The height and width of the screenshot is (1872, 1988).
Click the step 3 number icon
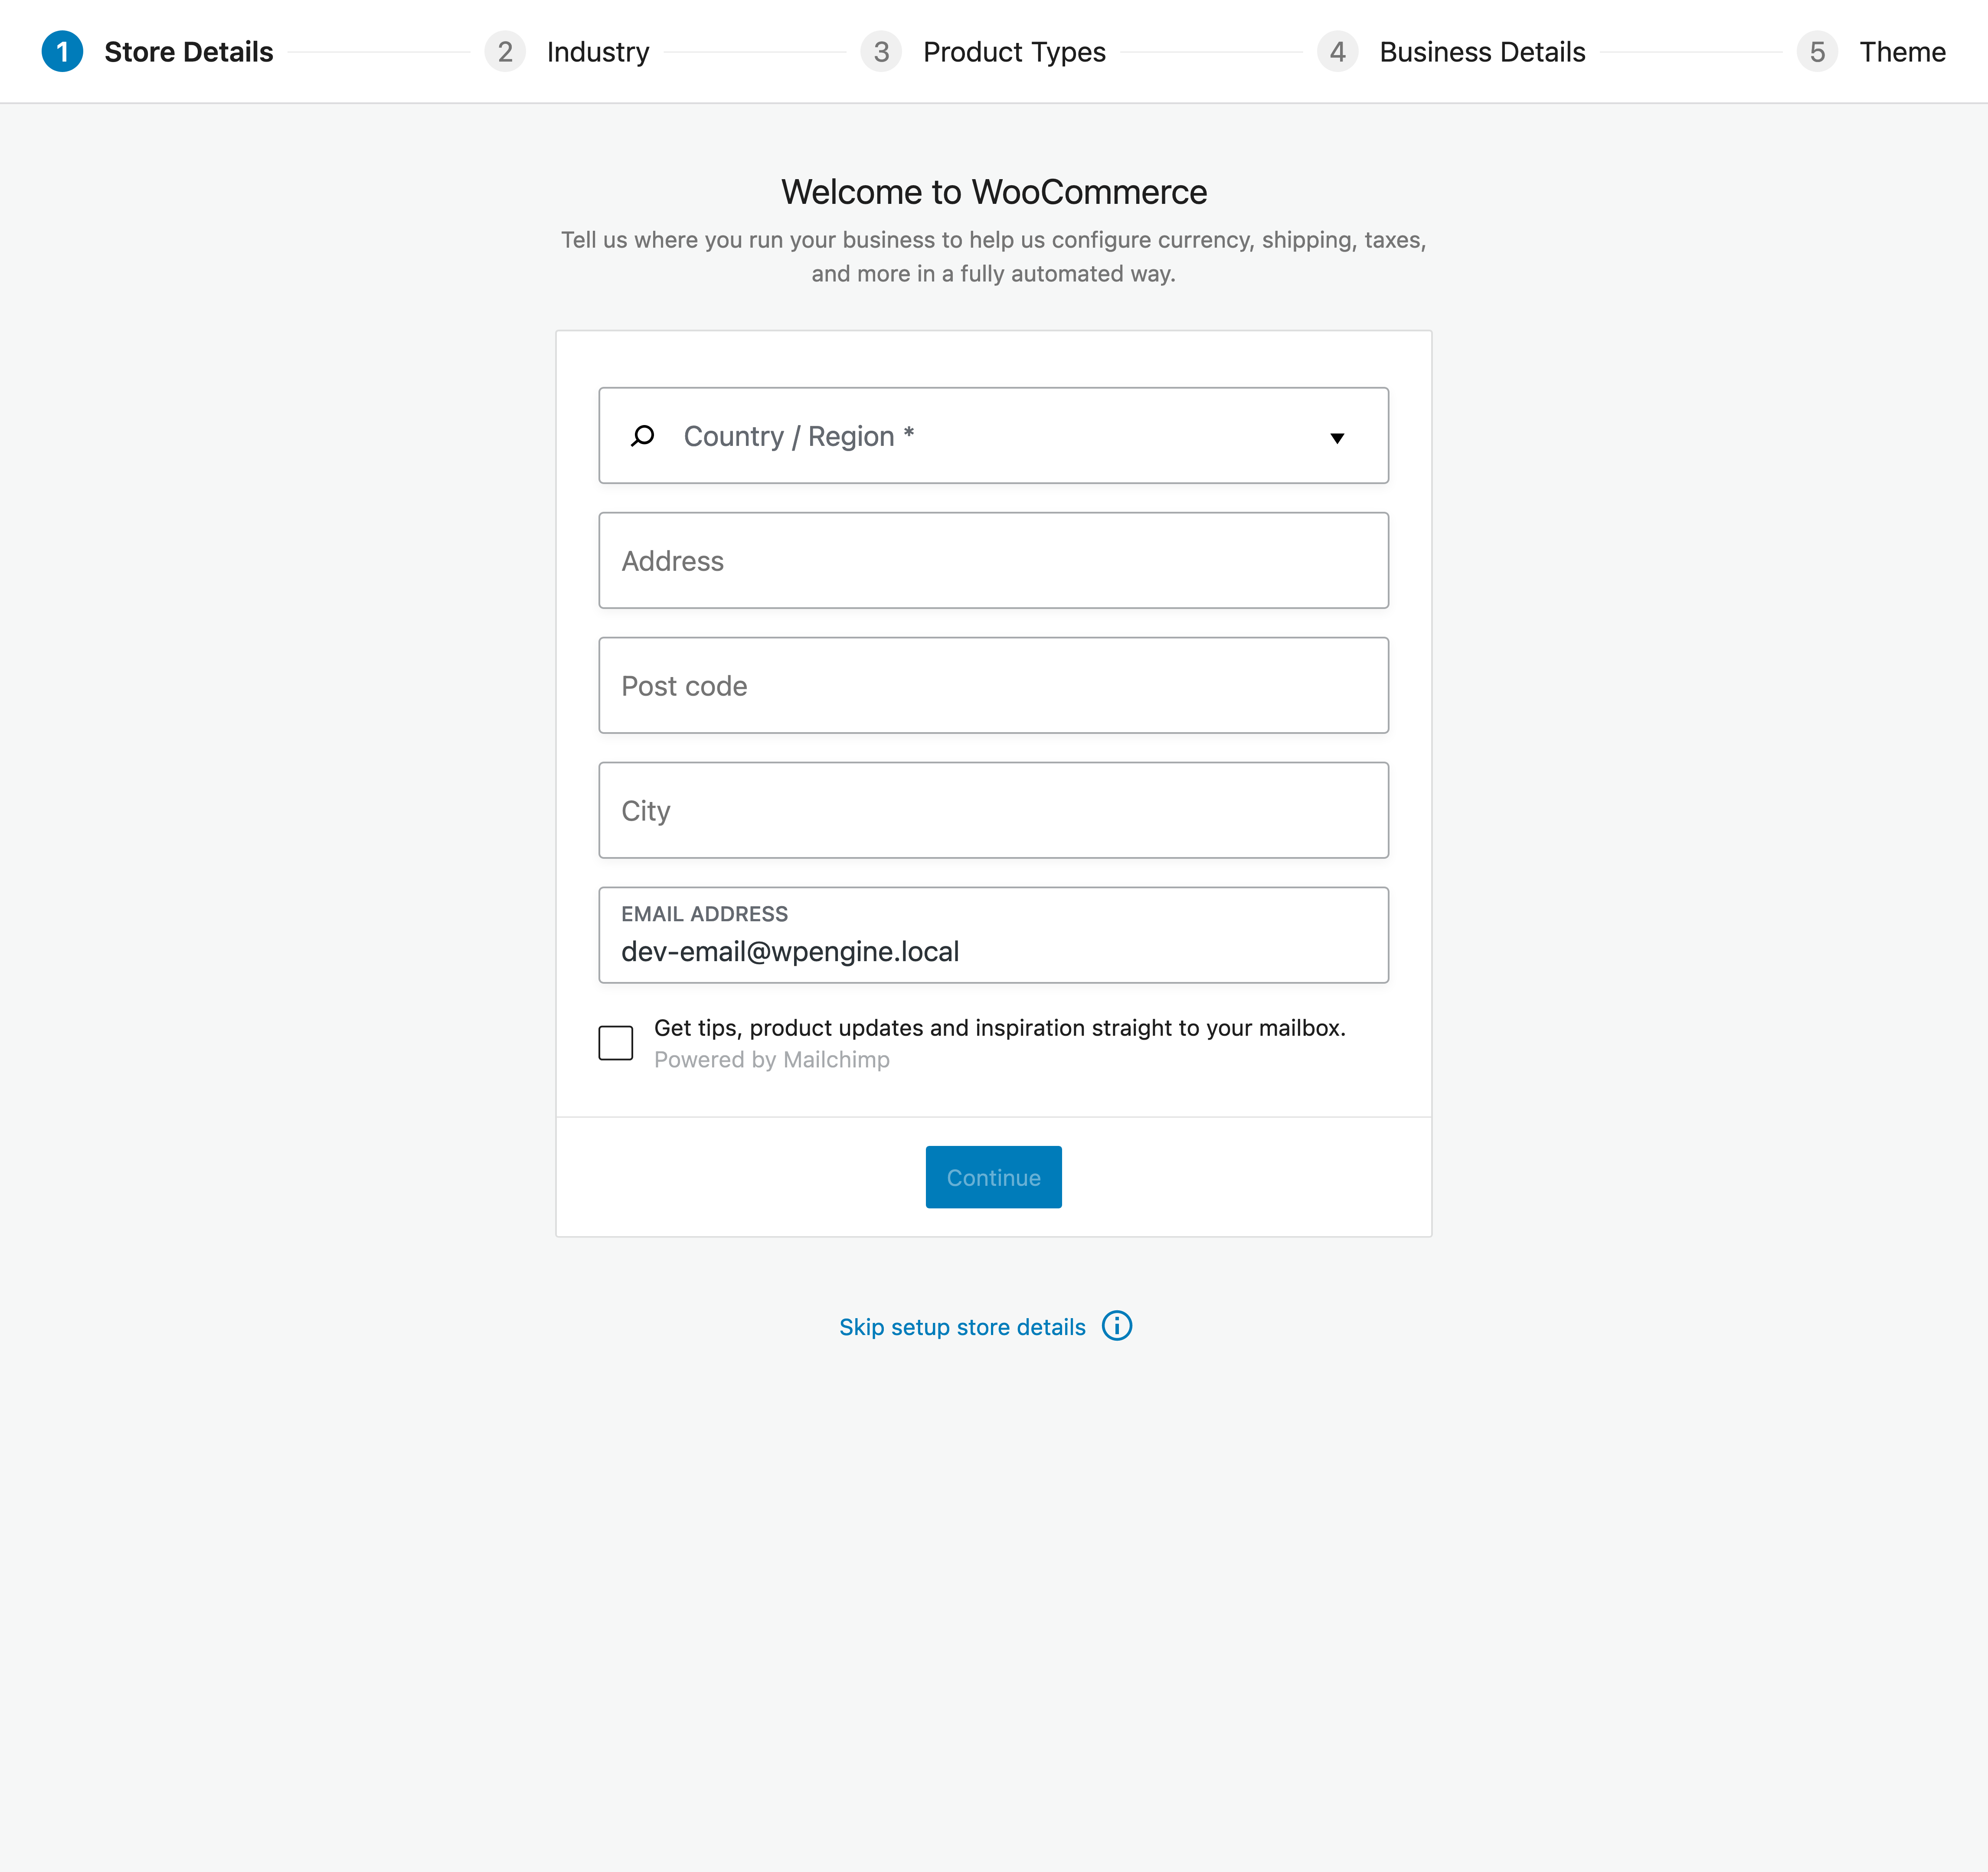tap(881, 52)
